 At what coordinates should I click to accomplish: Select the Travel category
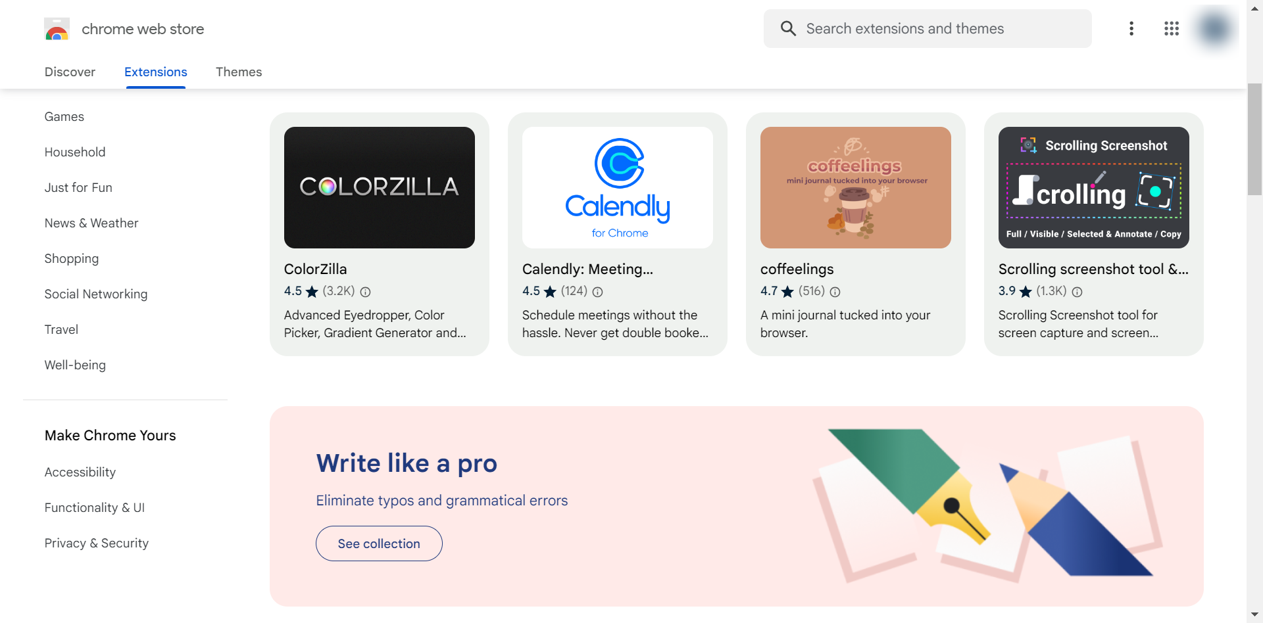coord(61,329)
